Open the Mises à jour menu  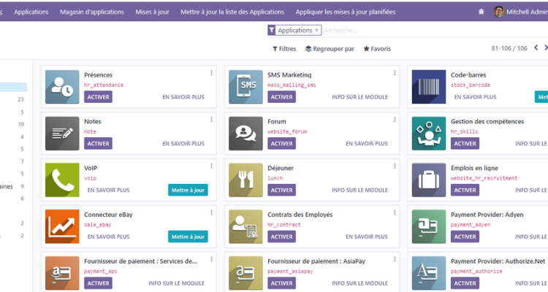(x=153, y=12)
